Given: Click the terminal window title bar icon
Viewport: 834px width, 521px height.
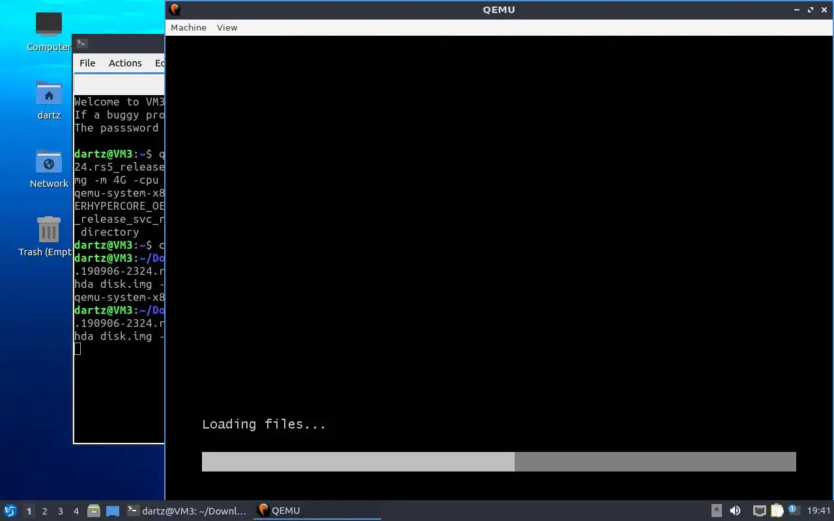Looking at the screenshot, I should [81, 44].
